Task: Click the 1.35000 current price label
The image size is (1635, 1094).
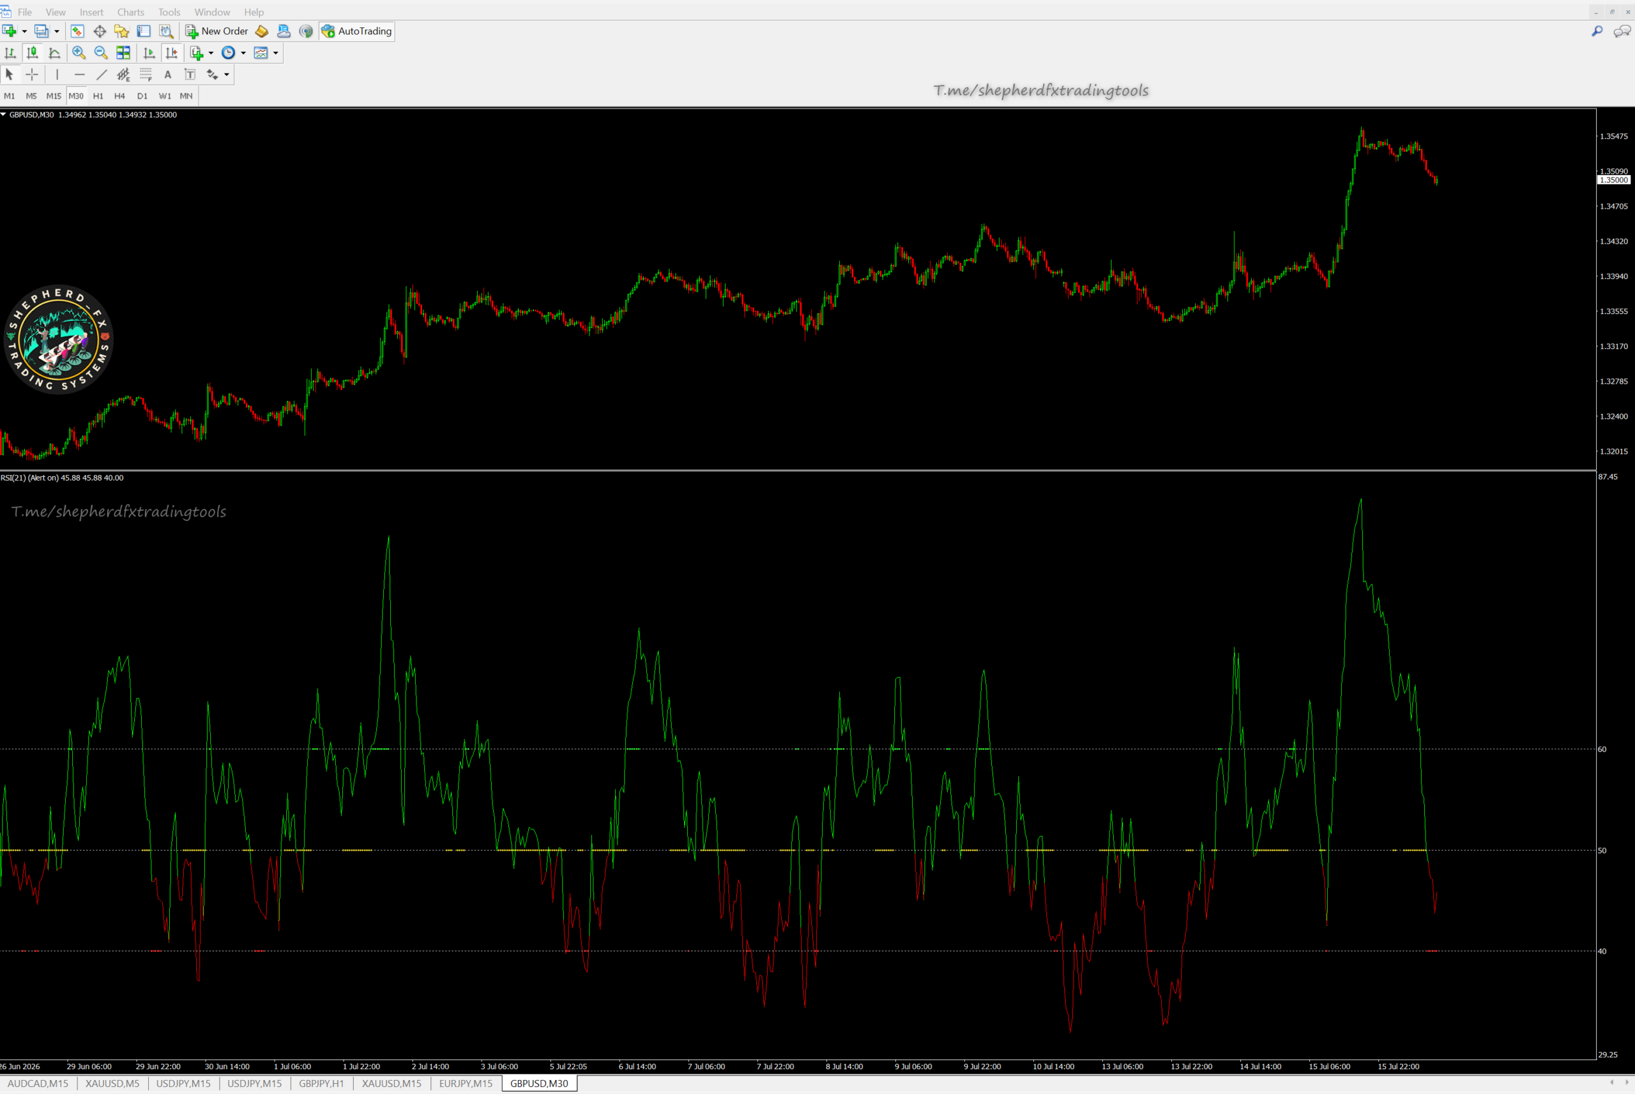Action: coord(1613,180)
